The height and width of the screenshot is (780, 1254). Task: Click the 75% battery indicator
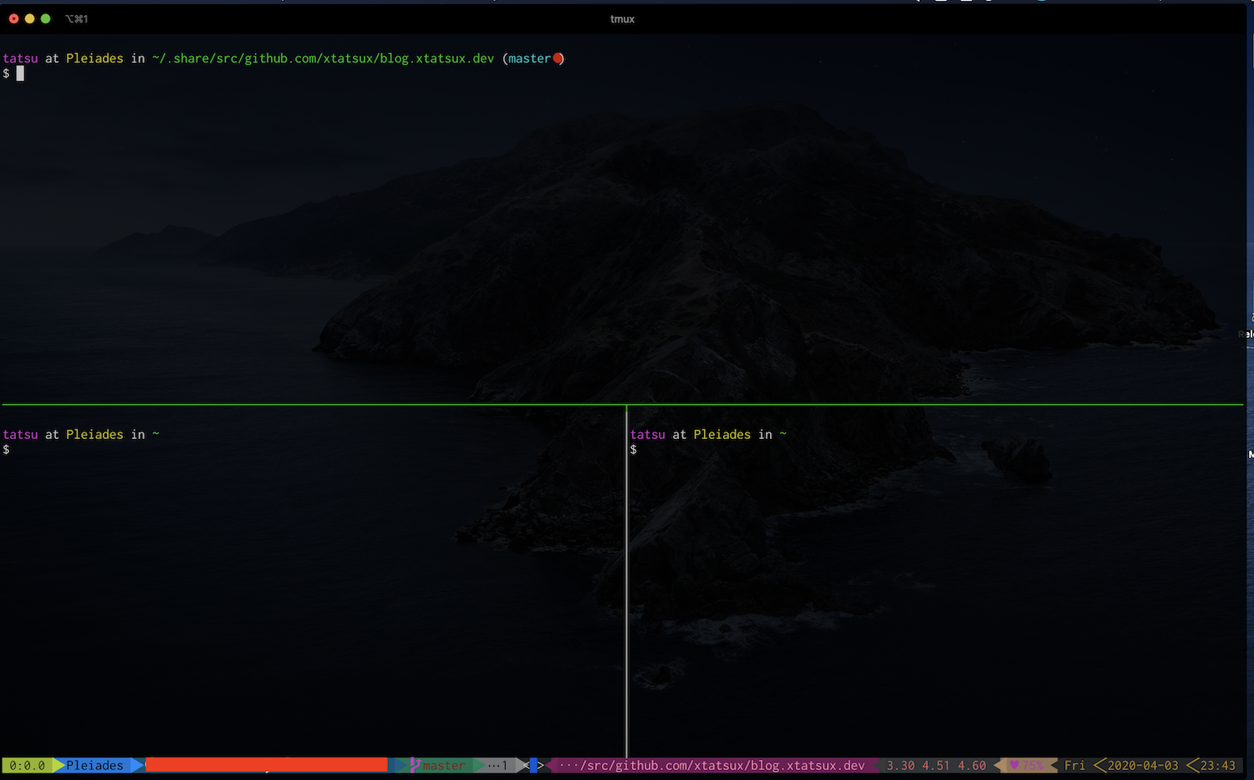click(x=1032, y=765)
